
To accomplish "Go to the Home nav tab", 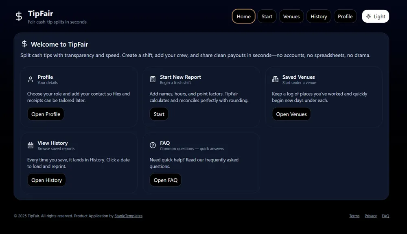I will (243, 16).
